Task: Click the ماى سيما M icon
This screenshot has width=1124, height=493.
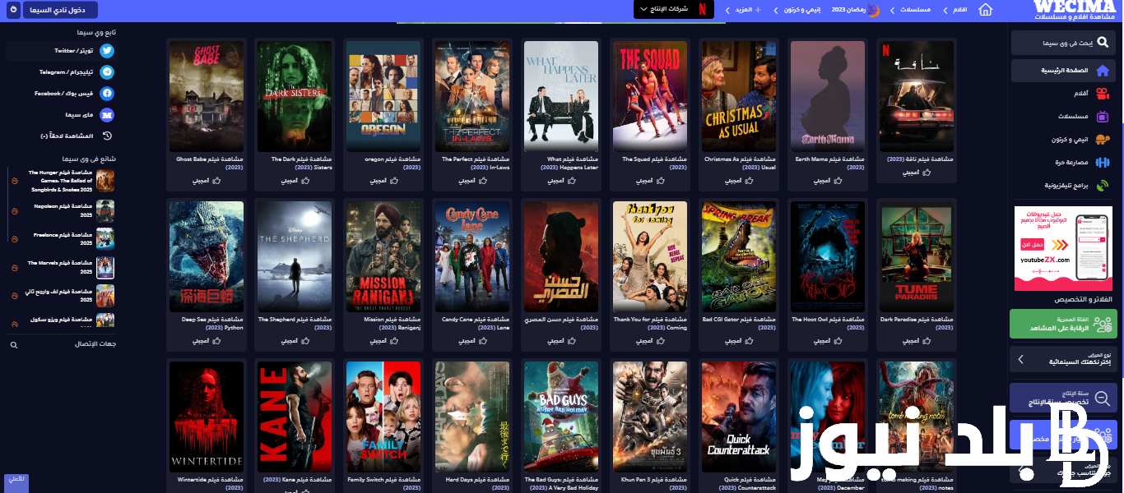Action: [x=107, y=115]
